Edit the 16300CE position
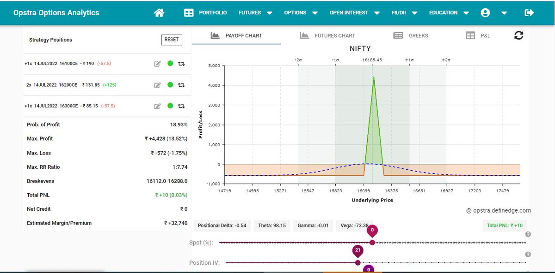Screen dimensions: 555x273 157,106
